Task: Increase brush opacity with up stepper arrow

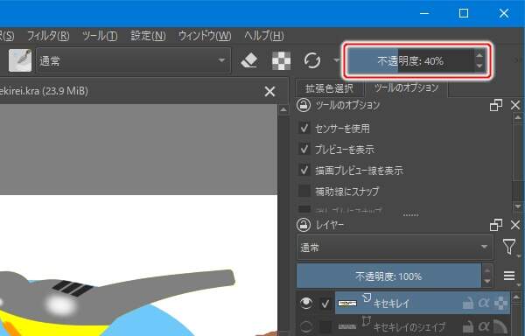Action: (479, 55)
